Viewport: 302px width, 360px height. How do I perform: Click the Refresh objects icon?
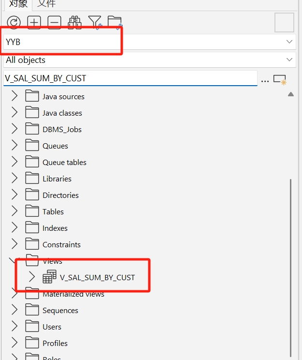(x=14, y=22)
